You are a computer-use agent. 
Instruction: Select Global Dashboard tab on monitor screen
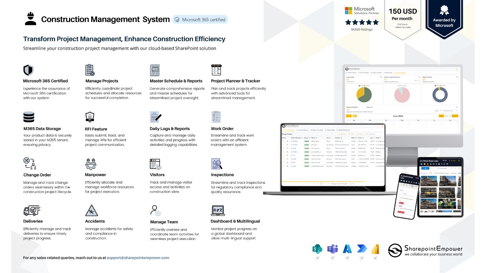[x=400, y=73]
